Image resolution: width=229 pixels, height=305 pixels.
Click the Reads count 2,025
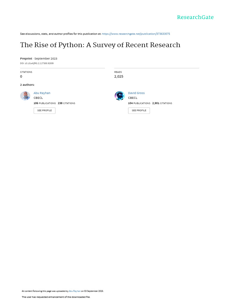tap(119, 77)
